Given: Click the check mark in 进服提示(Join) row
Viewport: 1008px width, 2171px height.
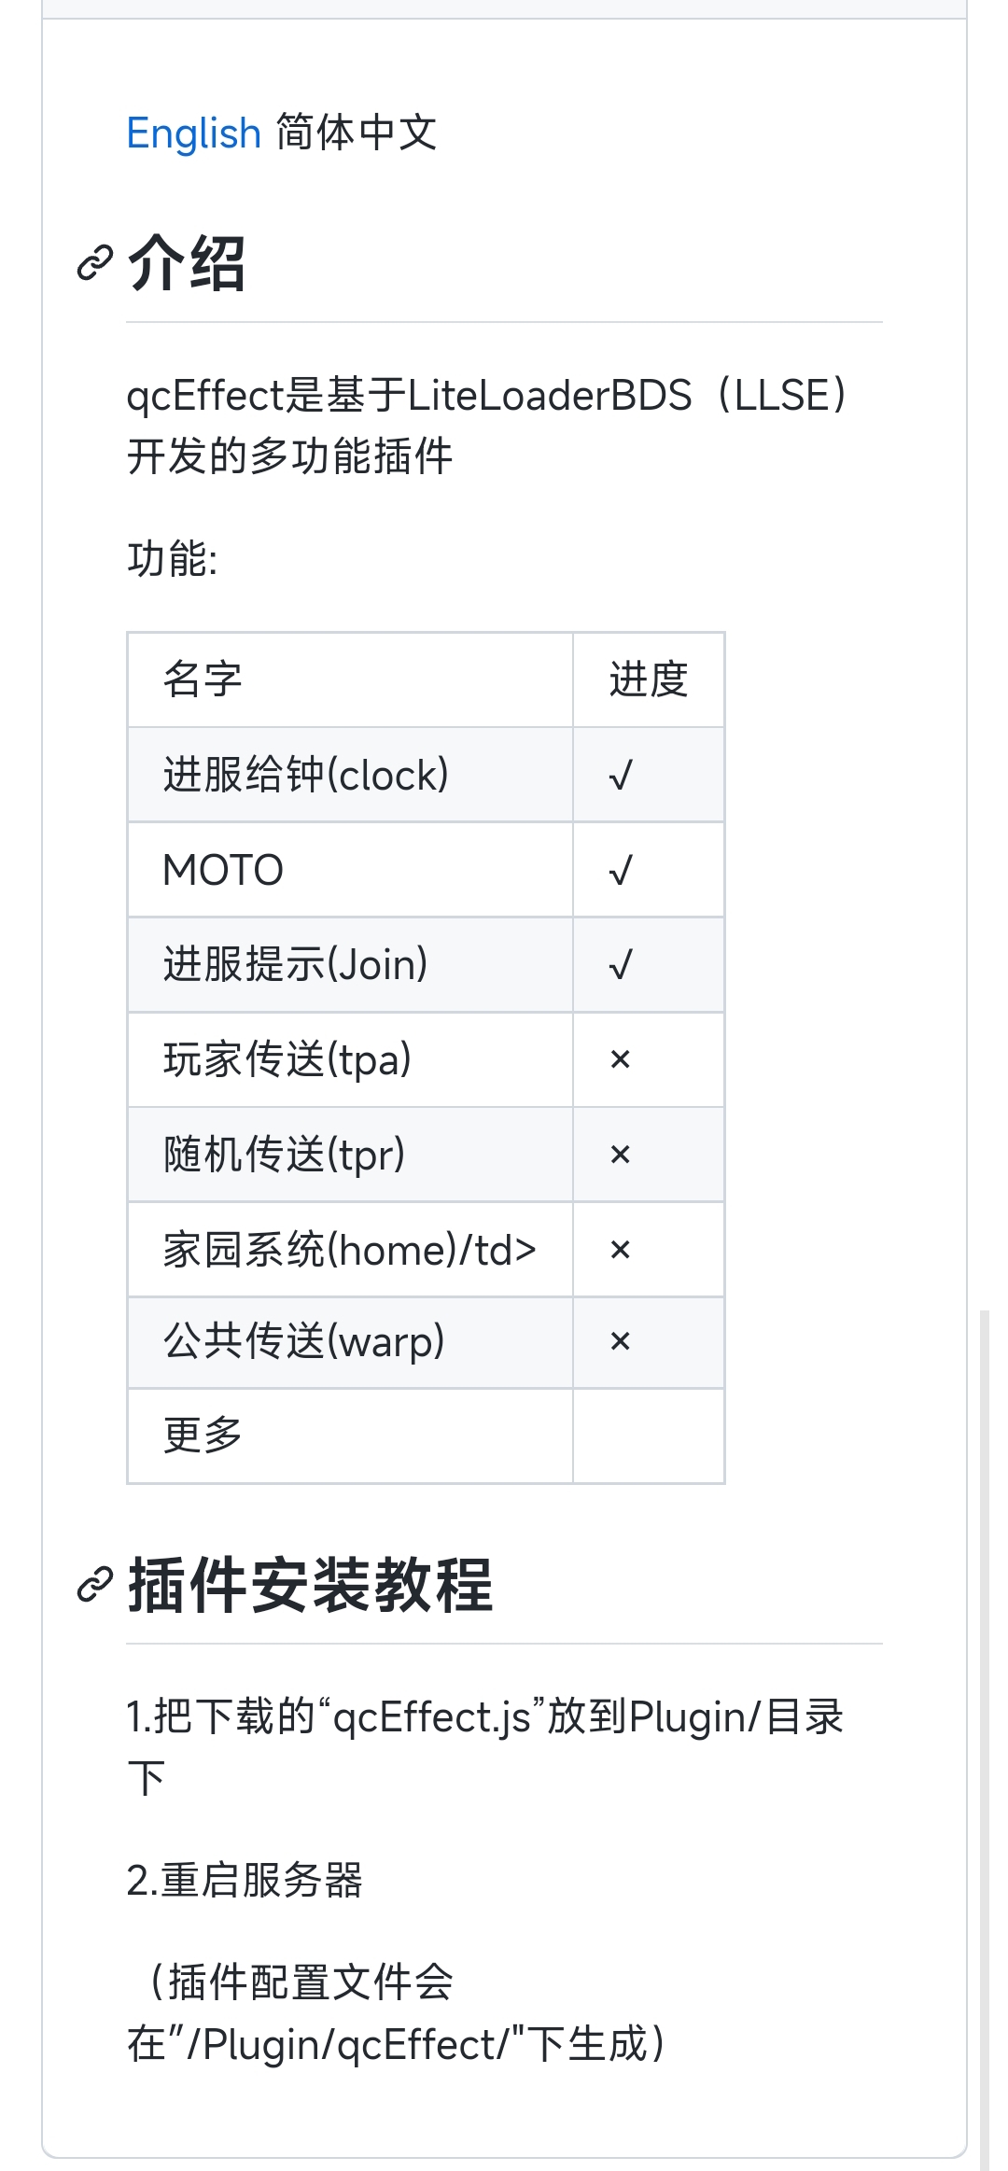Looking at the screenshot, I should 621,965.
